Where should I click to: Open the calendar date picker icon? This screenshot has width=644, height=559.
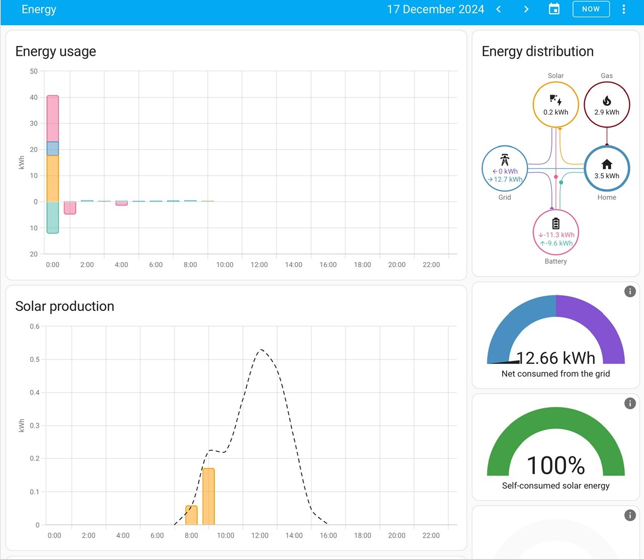click(554, 9)
